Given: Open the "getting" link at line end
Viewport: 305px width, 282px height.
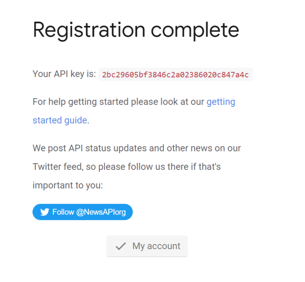Looking at the screenshot, I should click(221, 102).
